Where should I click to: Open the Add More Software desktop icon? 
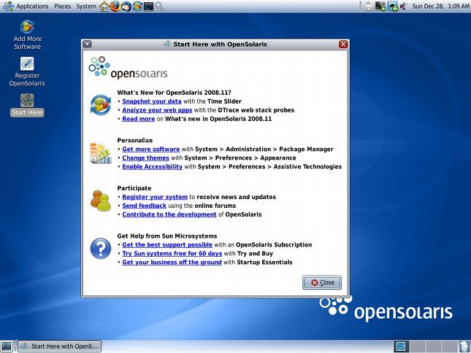tap(27, 34)
